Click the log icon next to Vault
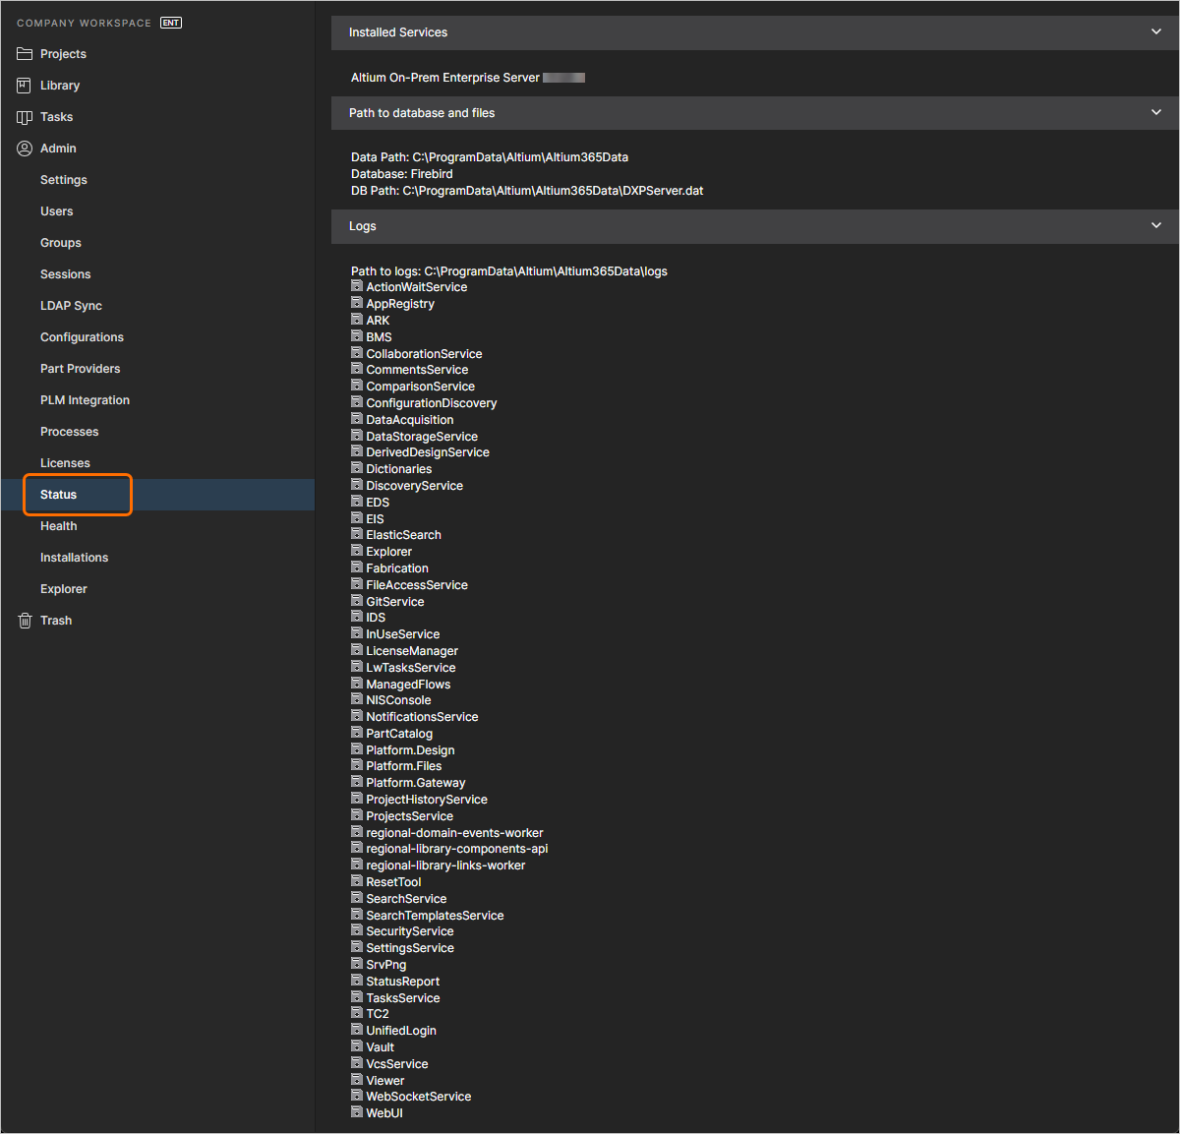The height and width of the screenshot is (1134, 1180). 356,1046
